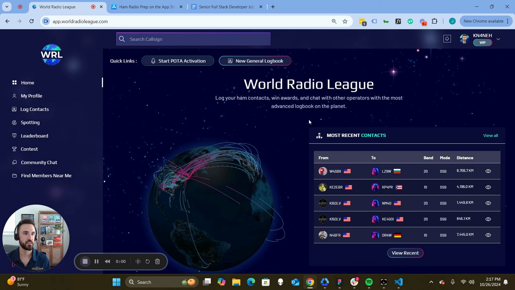Click the address bar URL
Screen dimensions: 515x290
tap(80, 21)
